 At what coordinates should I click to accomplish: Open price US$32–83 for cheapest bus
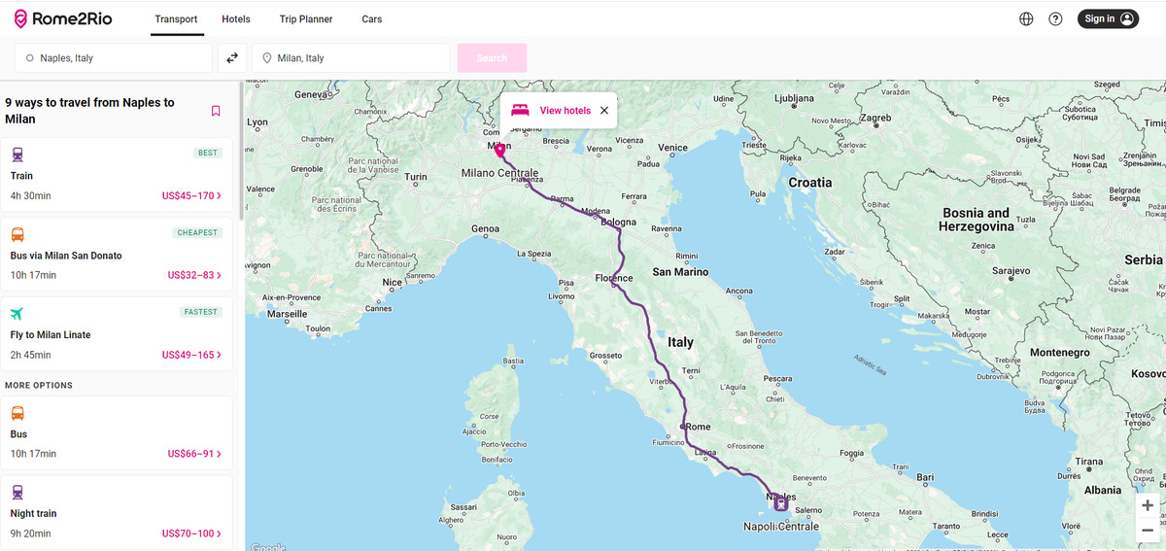tap(194, 275)
